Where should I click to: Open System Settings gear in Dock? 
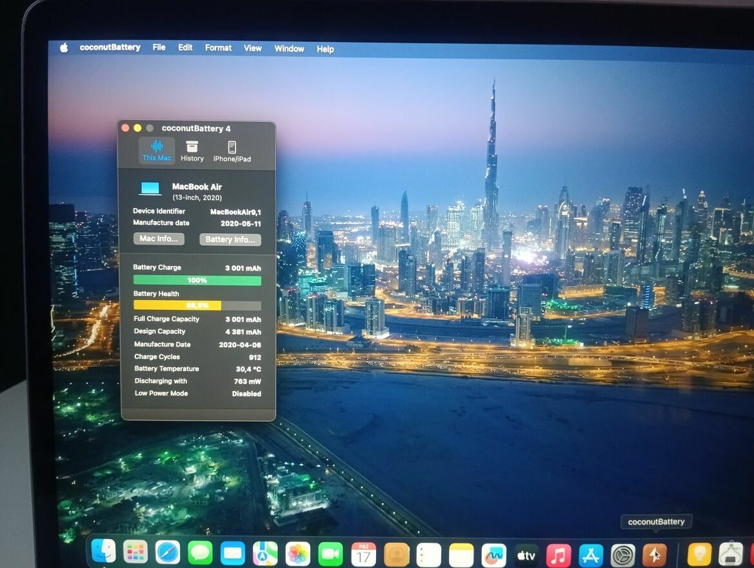622,554
